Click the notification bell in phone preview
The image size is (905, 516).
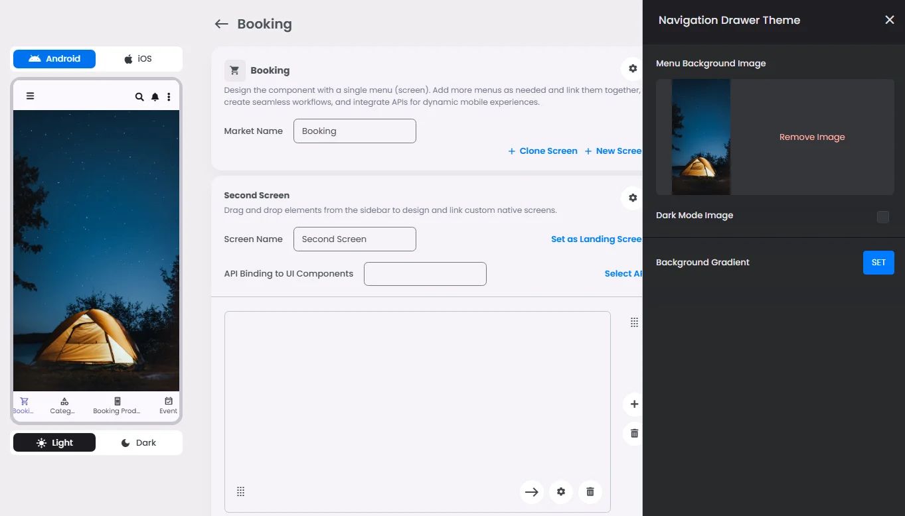tap(155, 97)
